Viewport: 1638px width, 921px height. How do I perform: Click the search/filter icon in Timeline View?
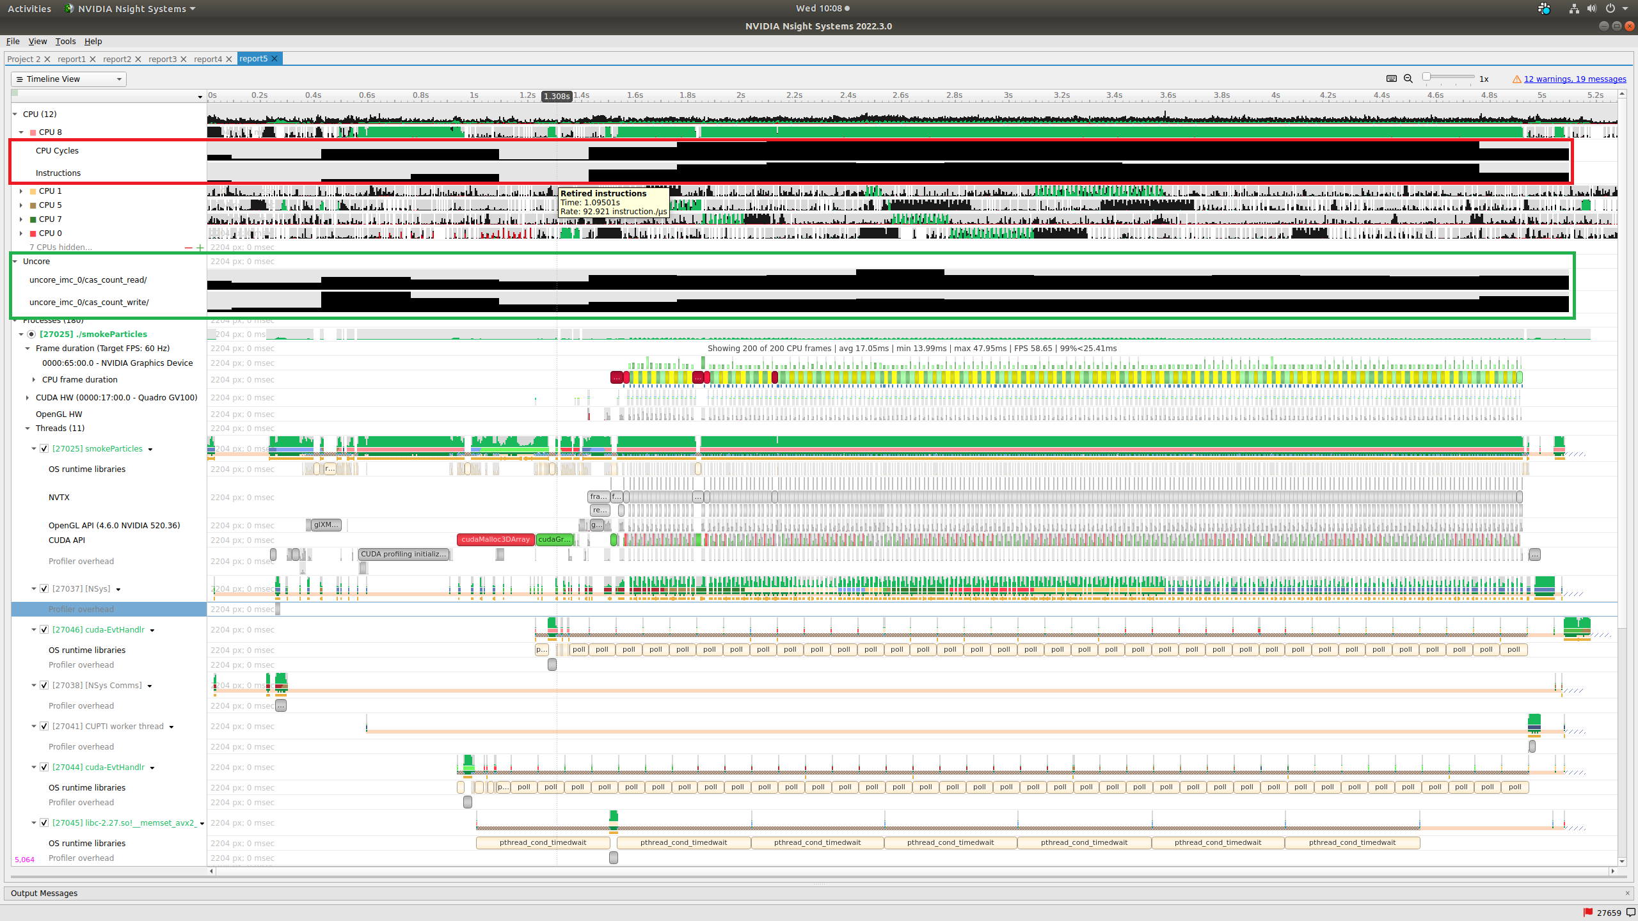[x=1408, y=79]
